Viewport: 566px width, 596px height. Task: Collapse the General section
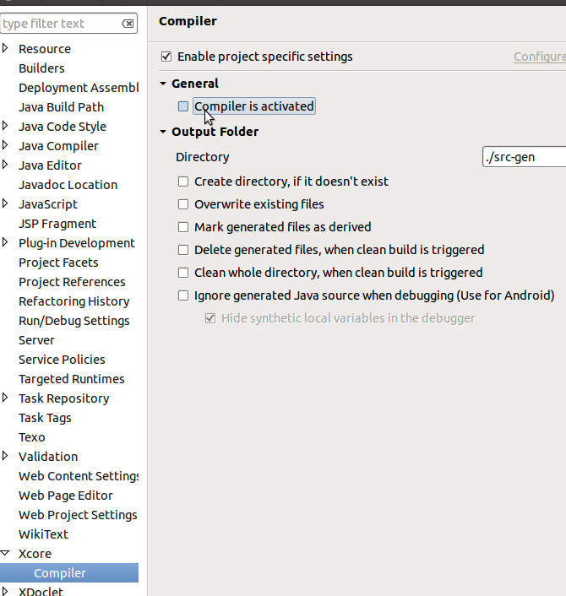coord(163,84)
